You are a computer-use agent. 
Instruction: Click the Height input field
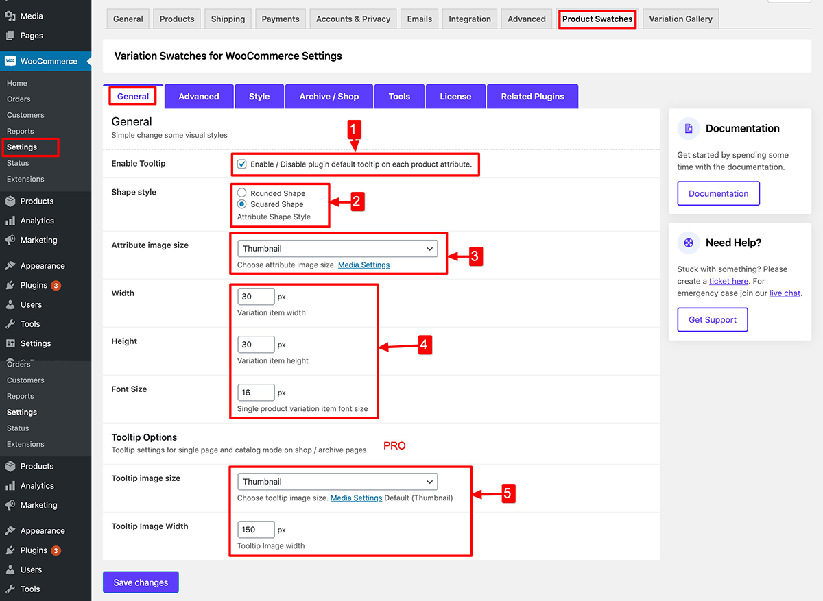click(x=256, y=345)
